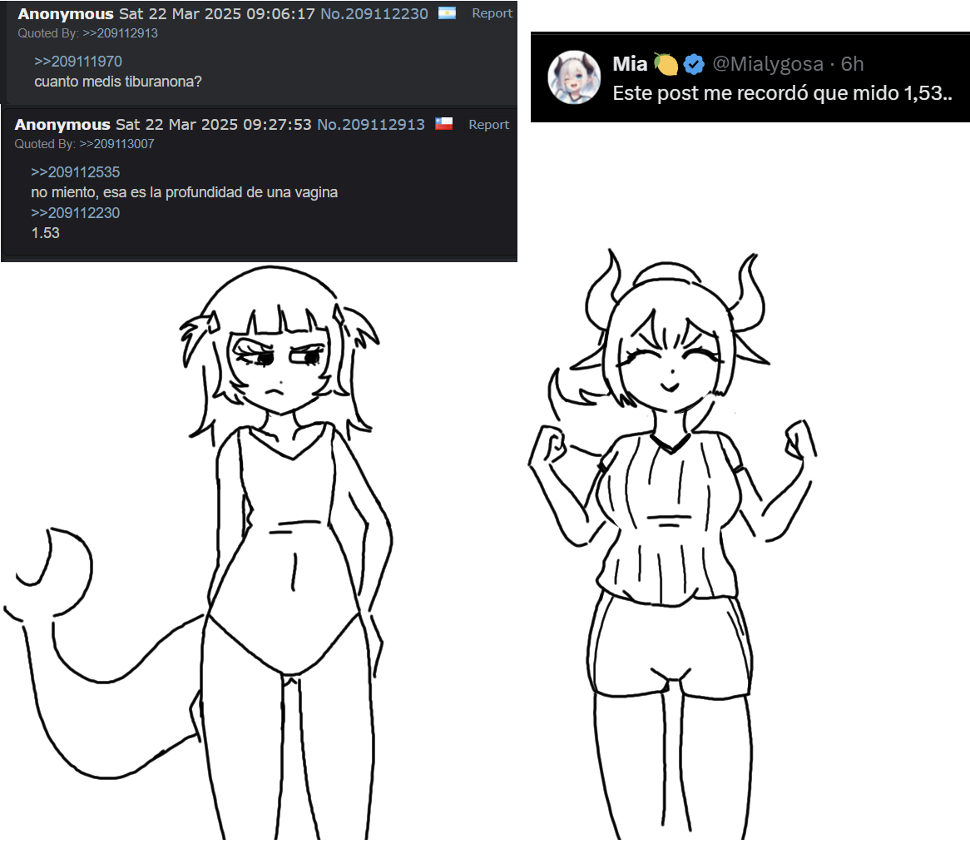970x844 pixels.
Task: Report post No.209112913
Action: [488, 124]
